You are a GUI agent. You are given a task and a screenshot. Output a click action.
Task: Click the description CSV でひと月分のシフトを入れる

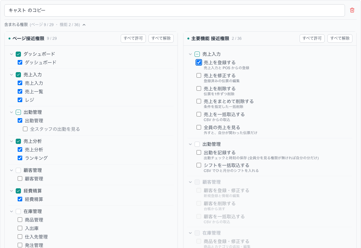point(231,171)
